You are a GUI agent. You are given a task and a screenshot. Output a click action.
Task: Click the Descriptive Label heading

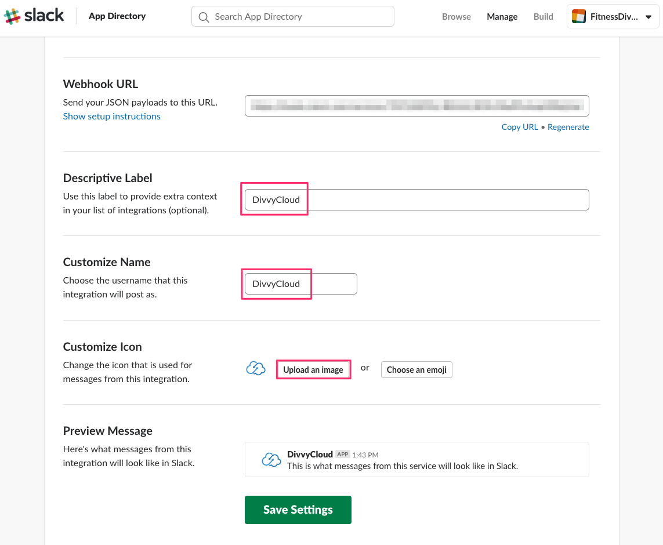point(107,179)
